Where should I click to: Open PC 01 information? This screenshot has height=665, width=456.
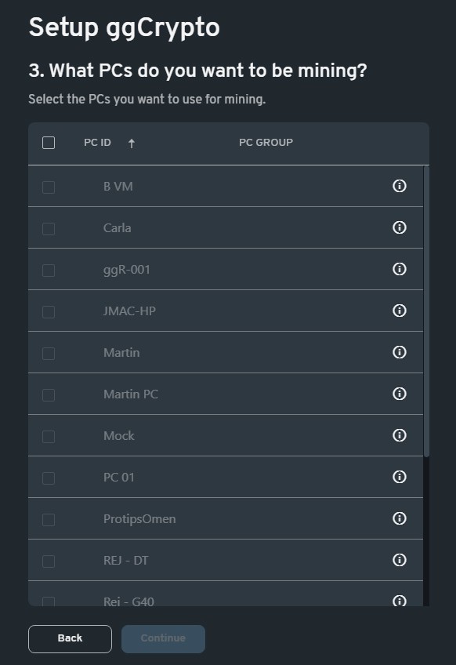tap(399, 477)
